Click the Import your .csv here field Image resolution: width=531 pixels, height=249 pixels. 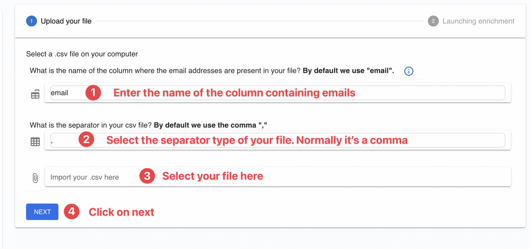[85, 176]
